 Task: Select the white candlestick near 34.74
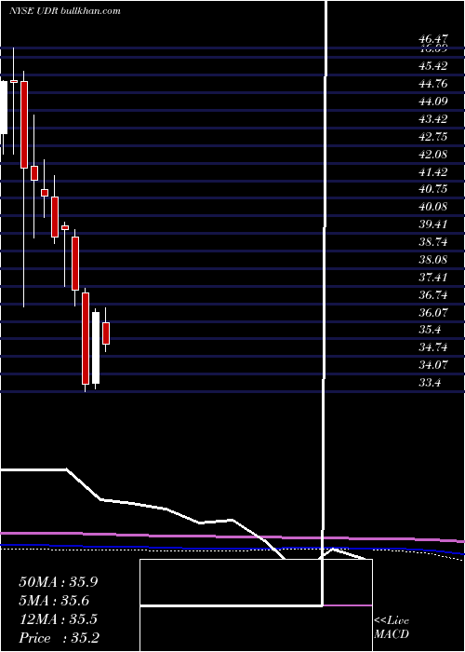(x=96, y=348)
